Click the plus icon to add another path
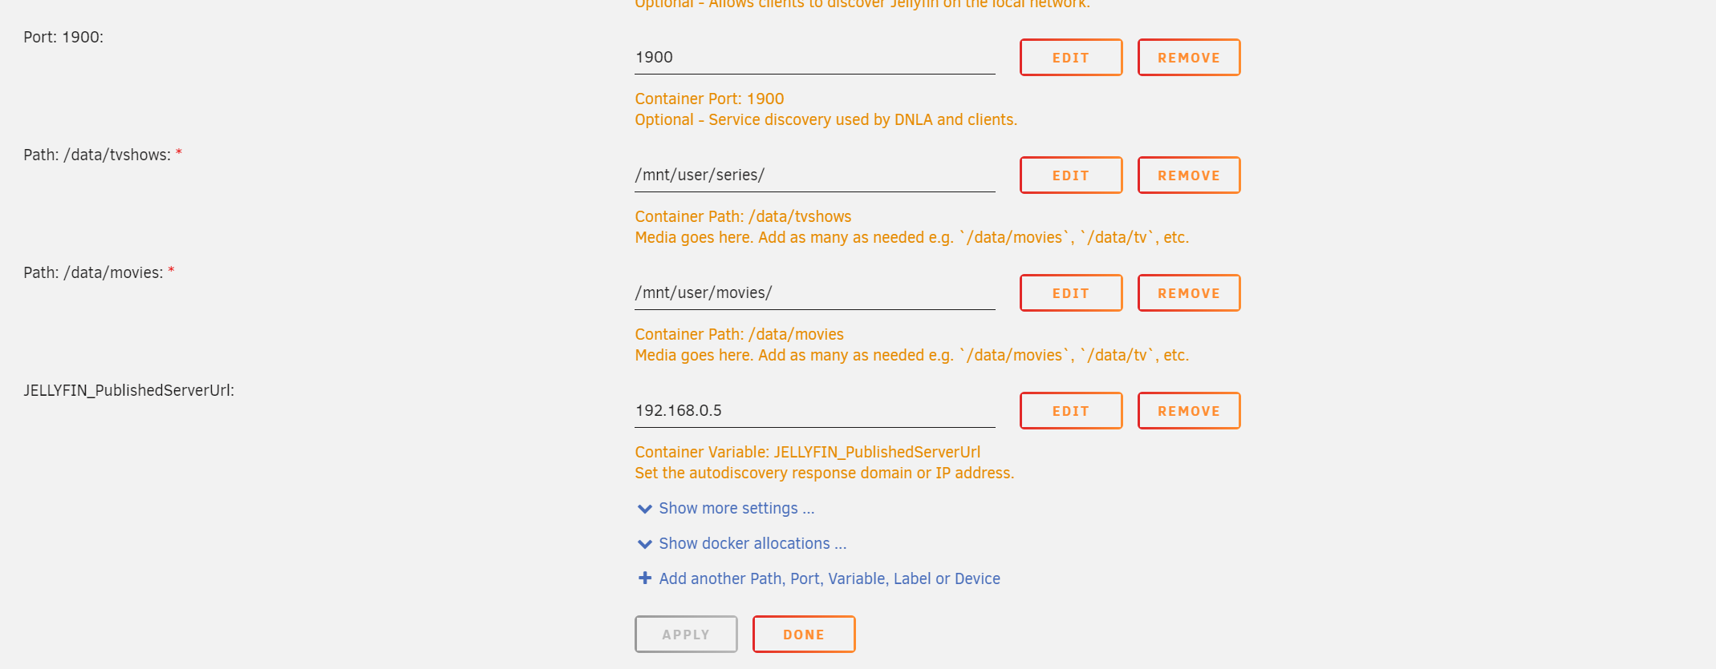This screenshot has width=1716, height=669. point(644,578)
